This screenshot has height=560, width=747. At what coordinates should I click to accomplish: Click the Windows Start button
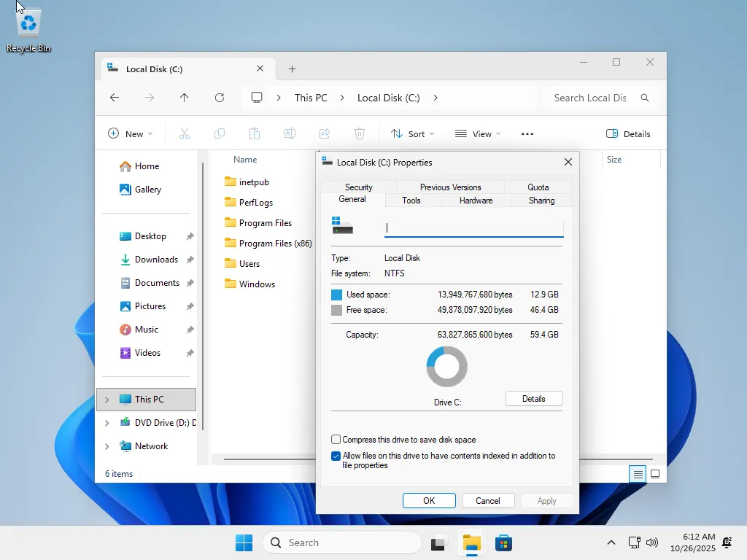244,542
